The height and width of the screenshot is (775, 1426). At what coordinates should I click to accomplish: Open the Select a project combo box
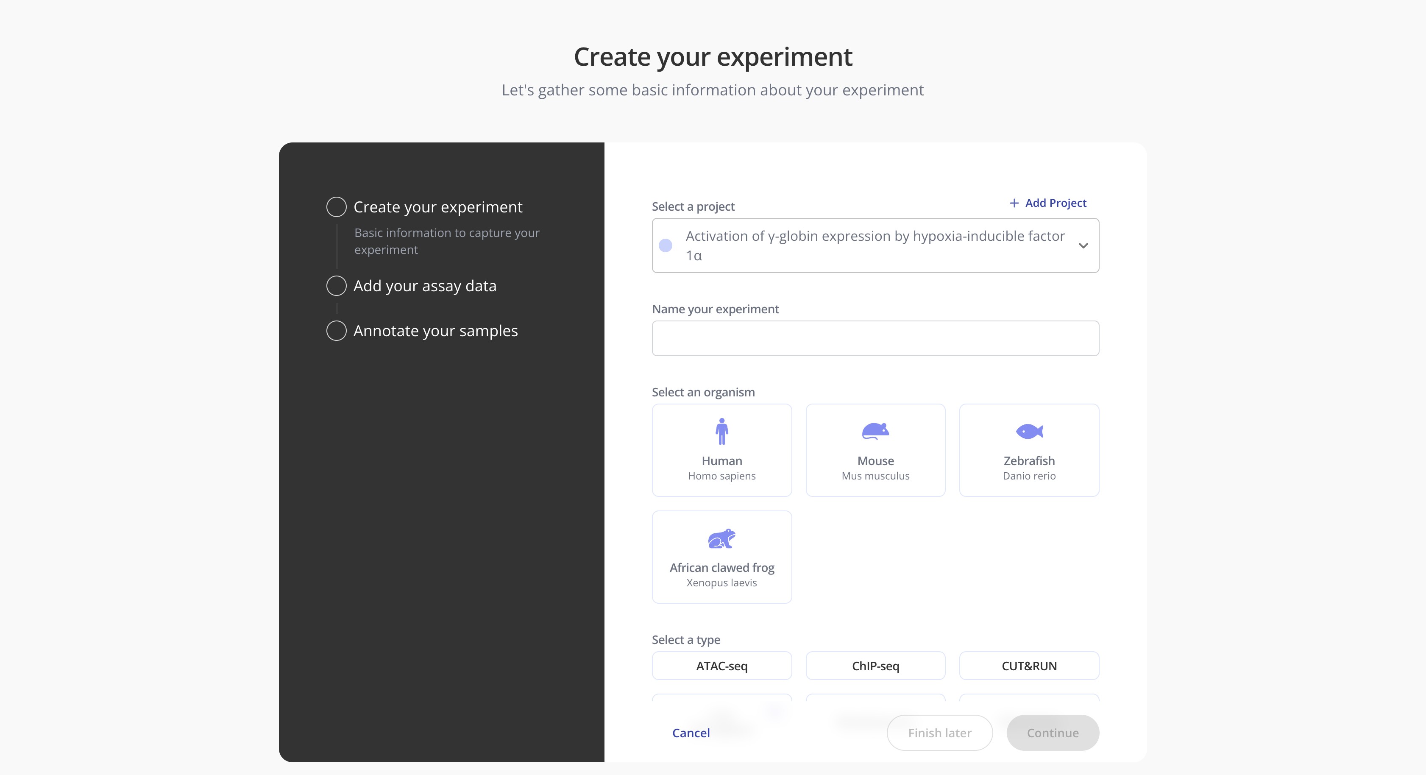click(x=875, y=246)
